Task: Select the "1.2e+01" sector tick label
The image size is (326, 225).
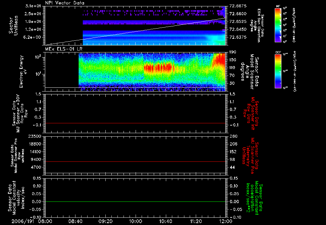Action: pyautogui.click(x=33, y=30)
